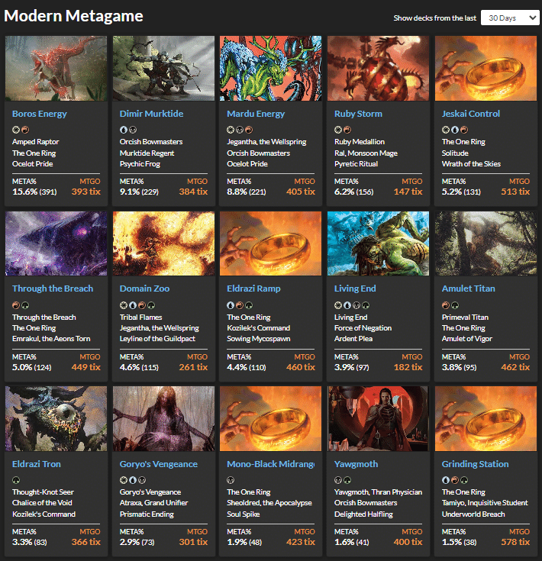Click blue mana symbol on Grinding Station

click(445, 480)
